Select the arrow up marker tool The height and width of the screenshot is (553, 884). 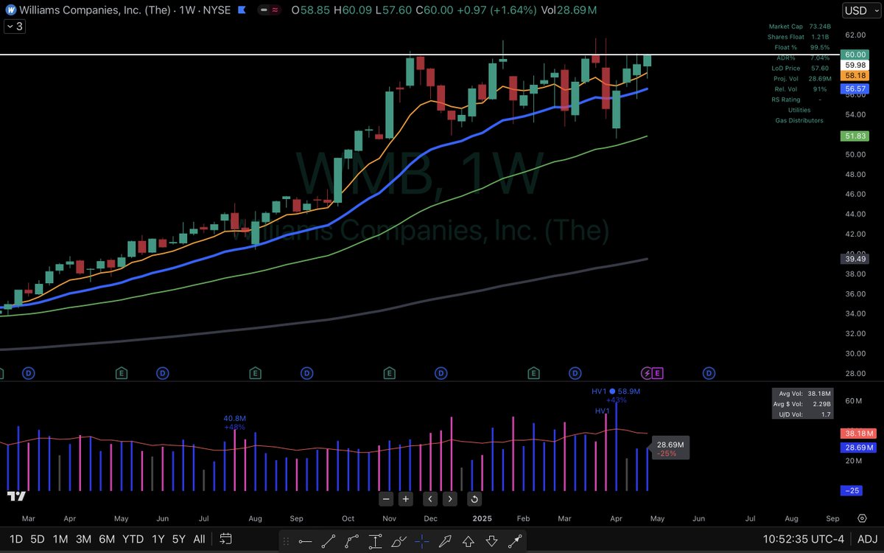tap(469, 540)
